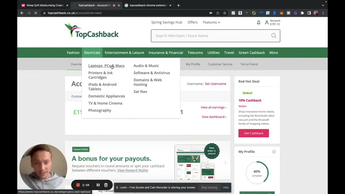Go back using the browser back arrow

pyautogui.click(x=22, y=13)
